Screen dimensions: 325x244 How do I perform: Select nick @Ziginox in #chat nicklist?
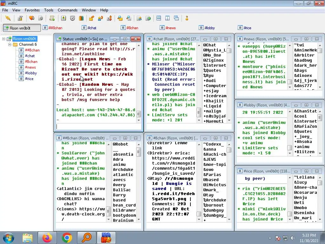pyautogui.click(x=214, y=60)
